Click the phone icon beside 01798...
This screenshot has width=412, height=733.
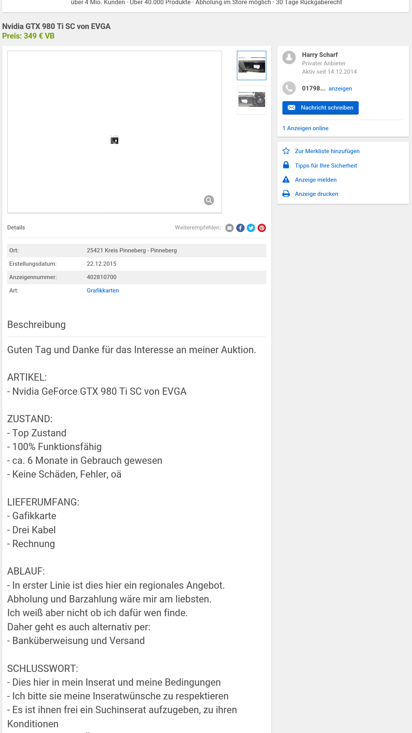coord(289,88)
